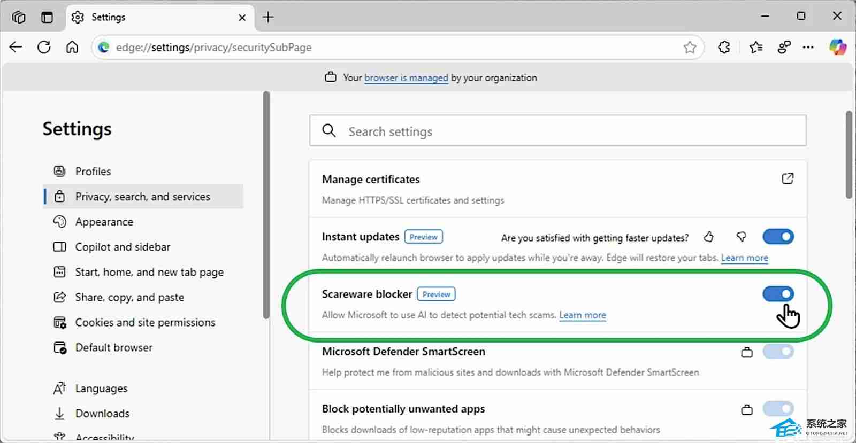The height and width of the screenshot is (443, 856).
Task: Turn off the Instant updates toggle
Action: coord(778,237)
